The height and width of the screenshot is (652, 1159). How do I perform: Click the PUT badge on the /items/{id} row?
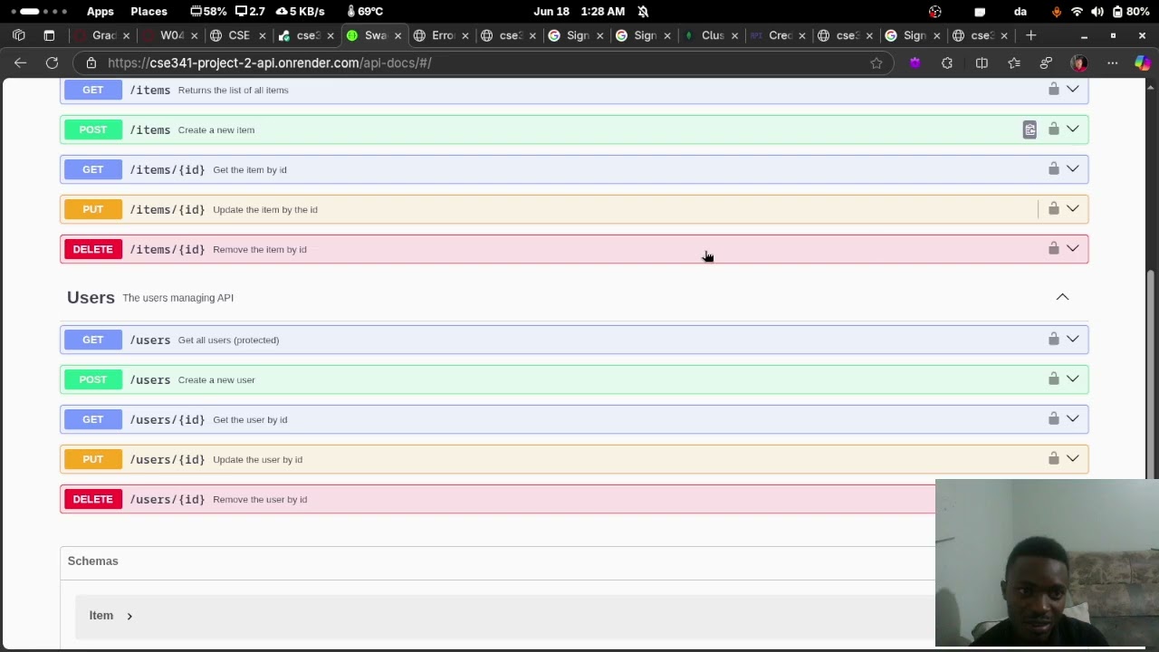pyautogui.click(x=92, y=209)
